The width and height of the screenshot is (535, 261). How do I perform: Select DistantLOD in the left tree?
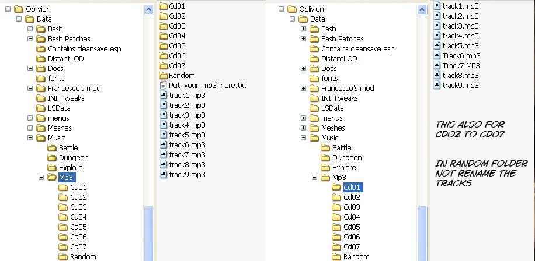[x=66, y=58]
